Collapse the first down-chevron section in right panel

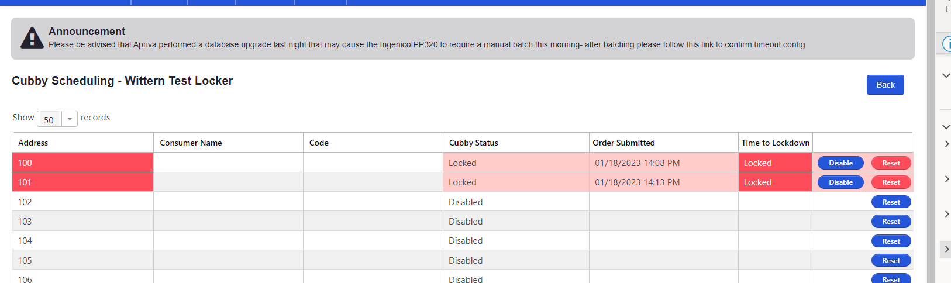point(946,75)
